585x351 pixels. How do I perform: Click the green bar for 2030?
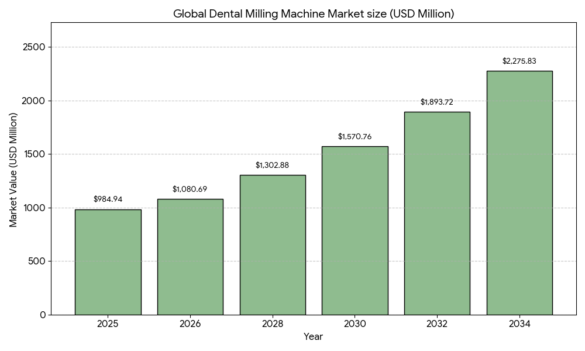coord(355,230)
